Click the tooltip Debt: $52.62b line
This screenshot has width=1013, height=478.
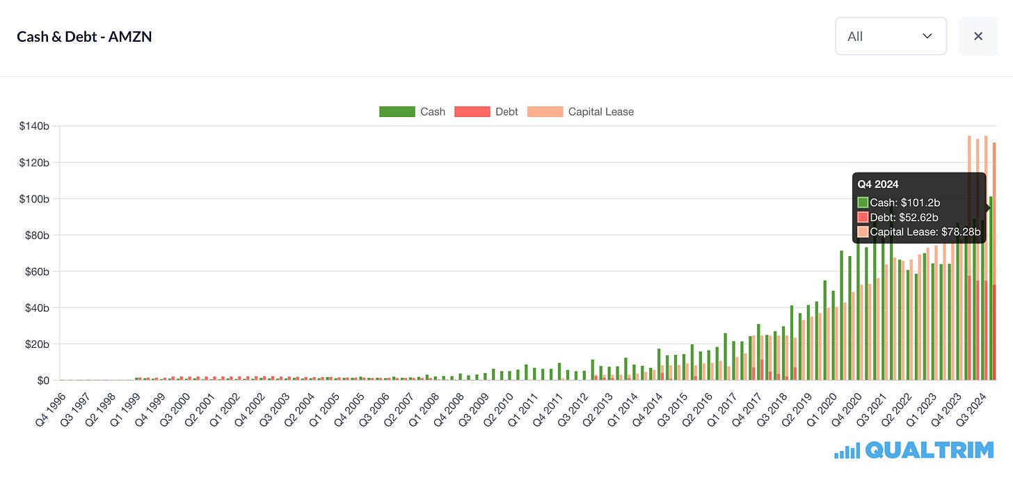pos(899,217)
